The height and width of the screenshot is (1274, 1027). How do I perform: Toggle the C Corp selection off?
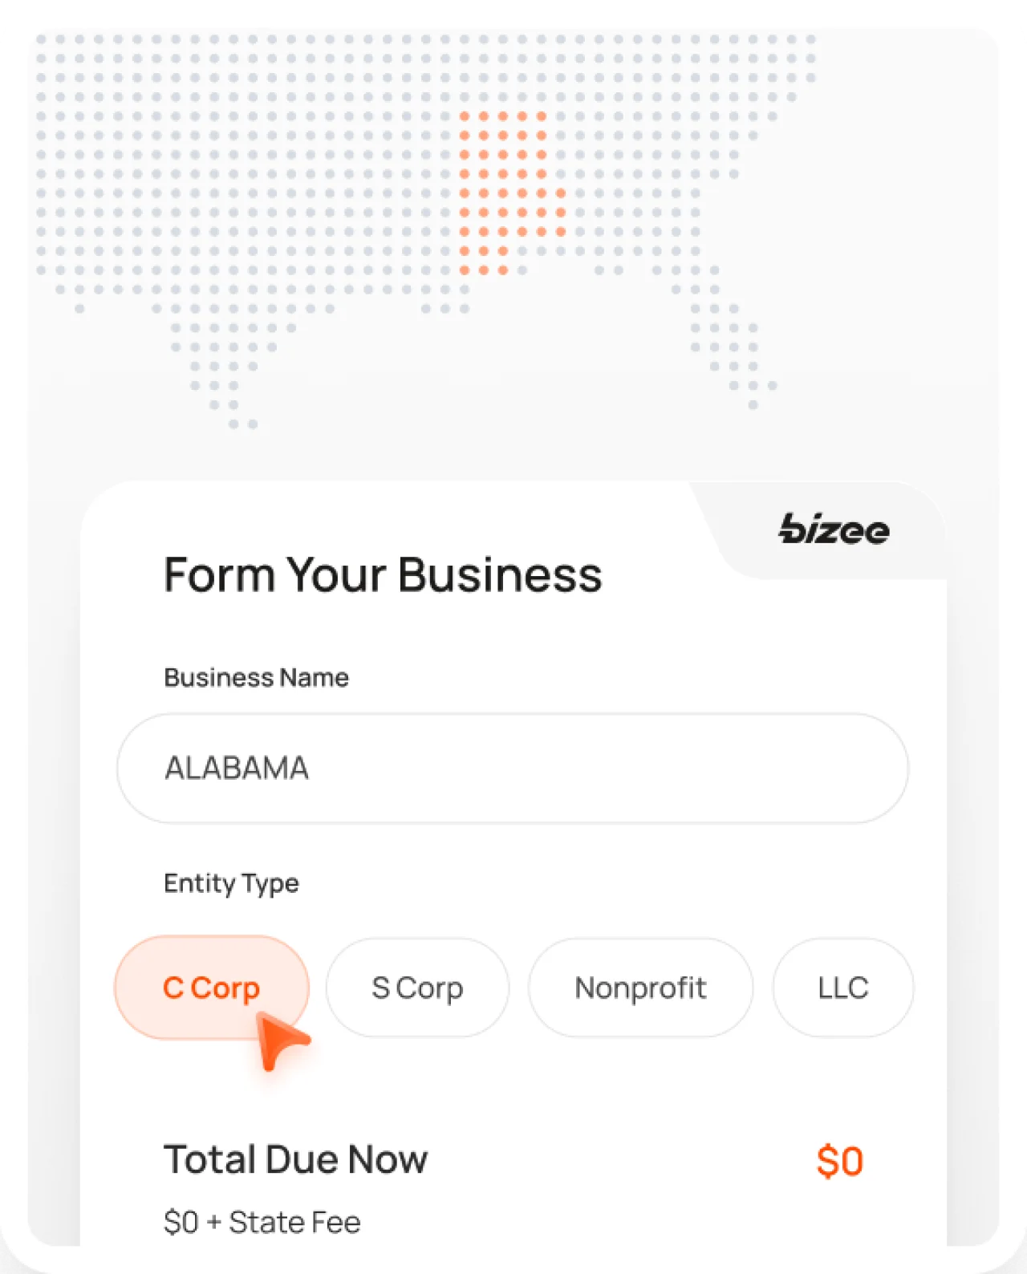point(211,988)
